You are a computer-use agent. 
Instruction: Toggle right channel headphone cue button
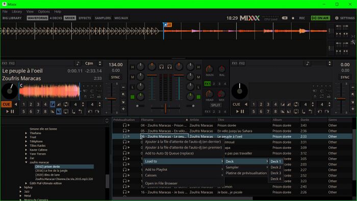(x=170, y=67)
